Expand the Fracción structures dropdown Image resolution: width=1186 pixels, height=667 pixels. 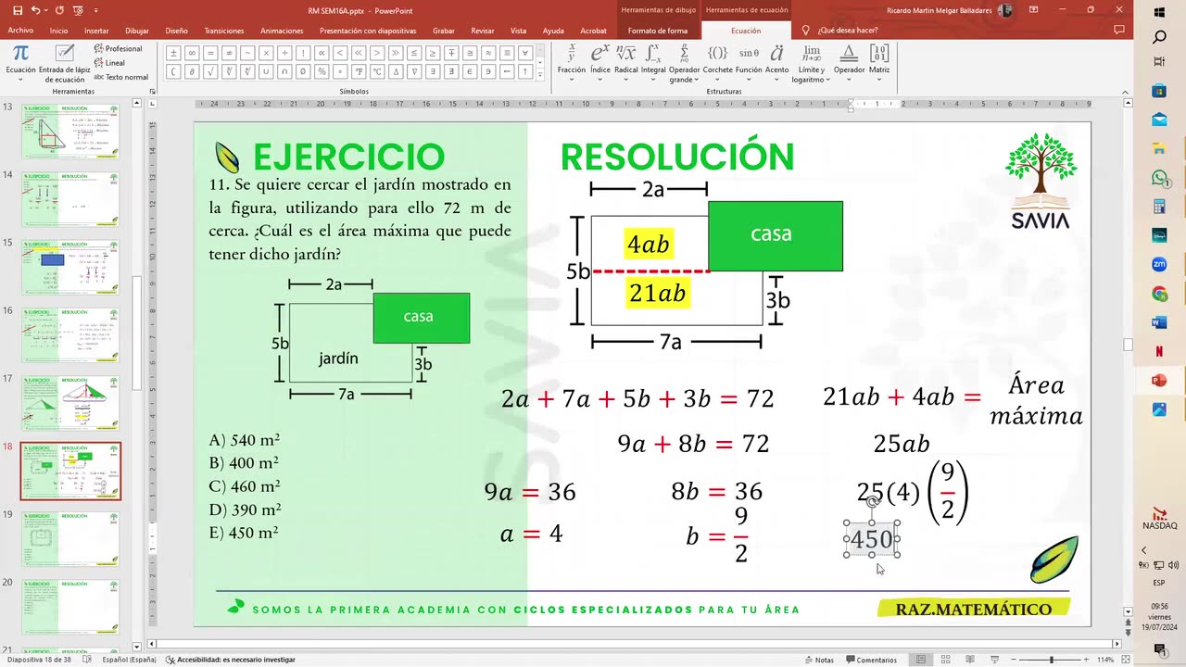(x=572, y=62)
